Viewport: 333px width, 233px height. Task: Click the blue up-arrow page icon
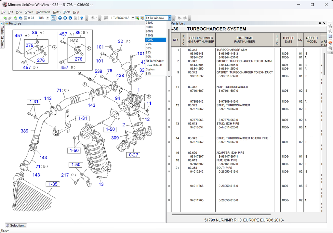point(60,18)
